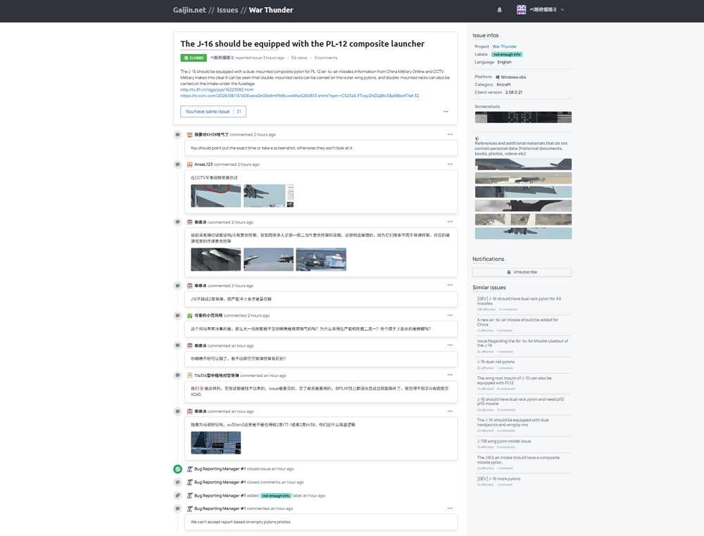Click Bug Reporting Manager #1 avatar on closed issue event
The width and height of the screenshot is (704, 536).
click(x=190, y=469)
